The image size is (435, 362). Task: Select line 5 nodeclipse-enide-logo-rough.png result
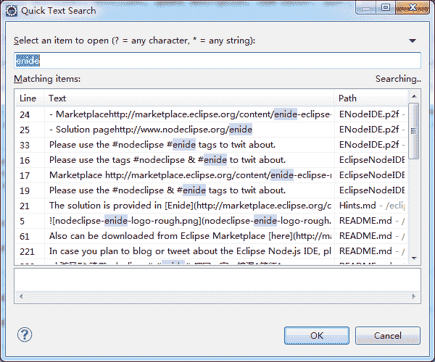(212, 221)
